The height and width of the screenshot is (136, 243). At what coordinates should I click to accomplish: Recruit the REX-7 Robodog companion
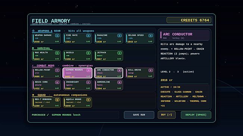click(46, 103)
